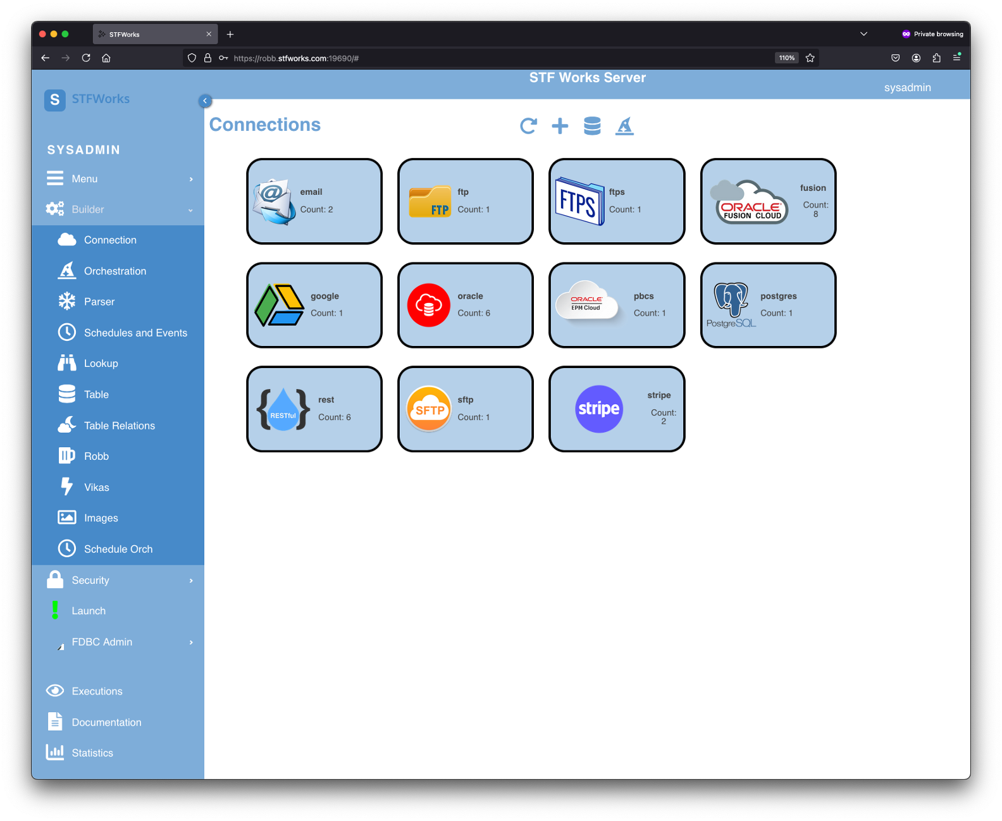Open the RESTful rest connection icon
1002x821 pixels.
point(283,409)
